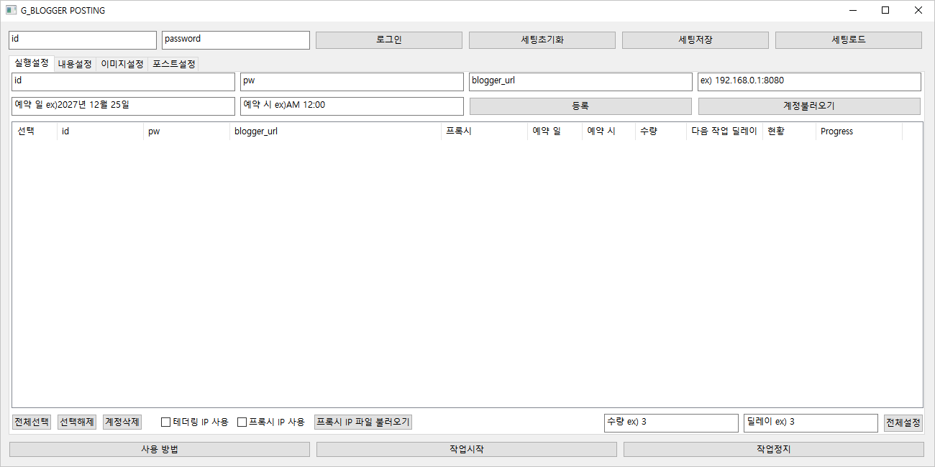The width and height of the screenshot is (935, 467).
Task: Click the 로그인 button
Action: point(388,40)
